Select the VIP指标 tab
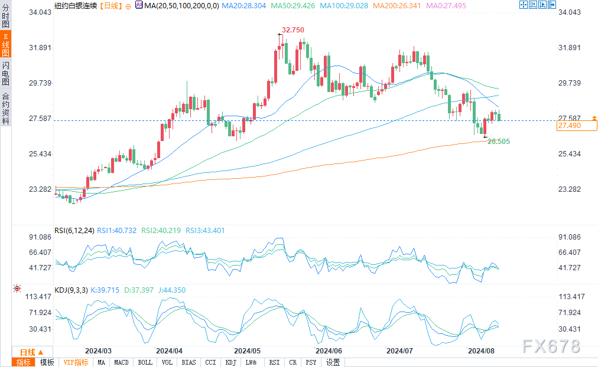Image resolution: width=598 pixels, height=367 pixels. pos(76,362)
